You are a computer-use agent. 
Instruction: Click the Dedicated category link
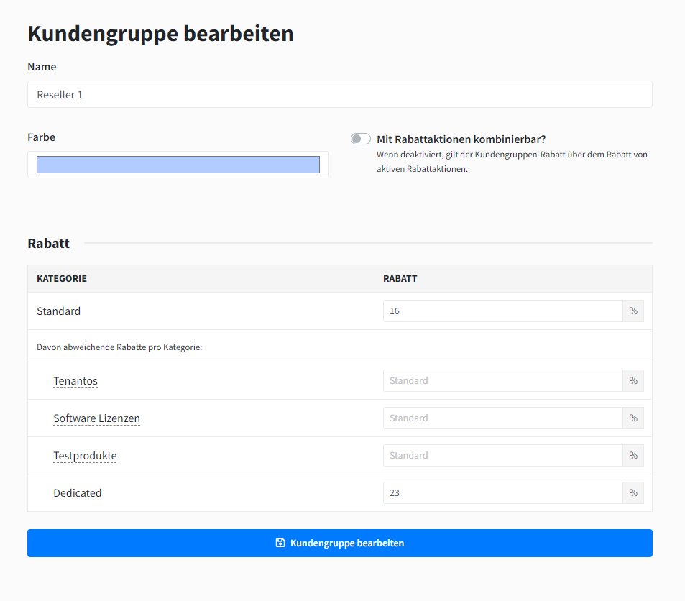[x=78, y=493]
